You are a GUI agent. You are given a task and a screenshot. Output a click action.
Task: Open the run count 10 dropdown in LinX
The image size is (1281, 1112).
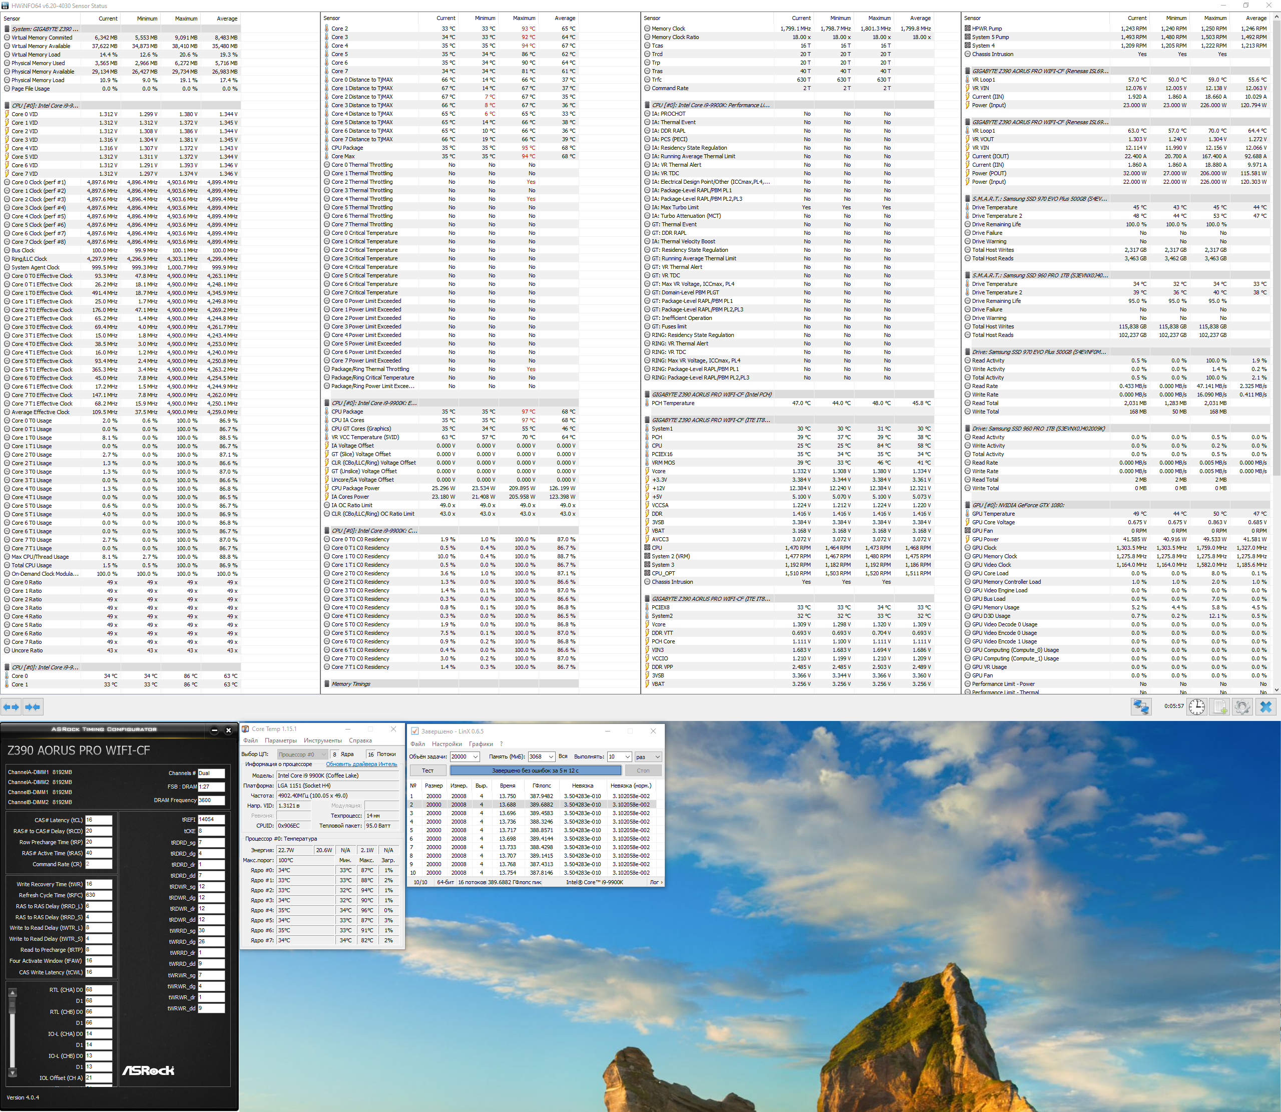(627, 757)
